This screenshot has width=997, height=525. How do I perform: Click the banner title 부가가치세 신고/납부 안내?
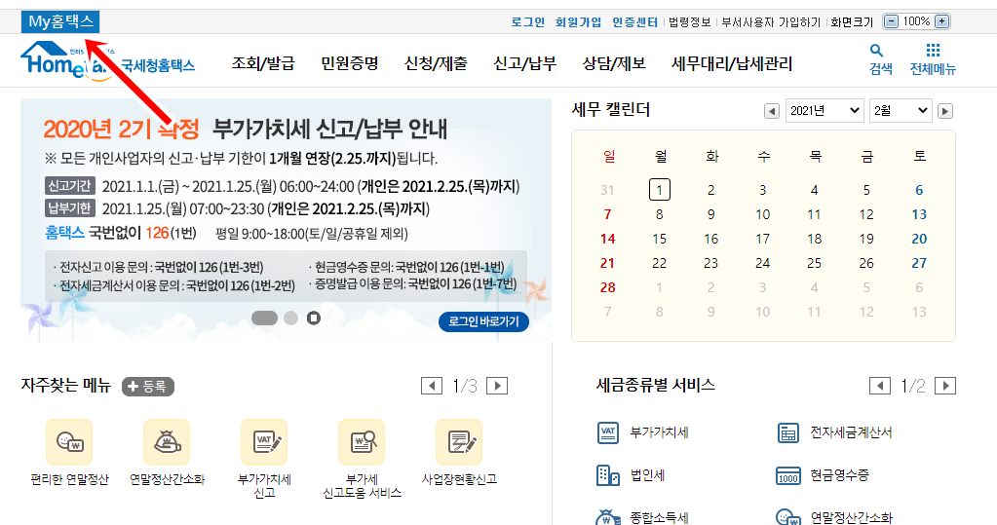329,129
